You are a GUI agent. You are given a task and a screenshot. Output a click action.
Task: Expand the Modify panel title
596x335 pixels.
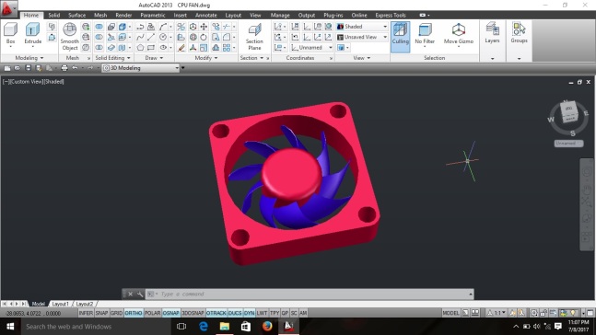coord(206,58)
